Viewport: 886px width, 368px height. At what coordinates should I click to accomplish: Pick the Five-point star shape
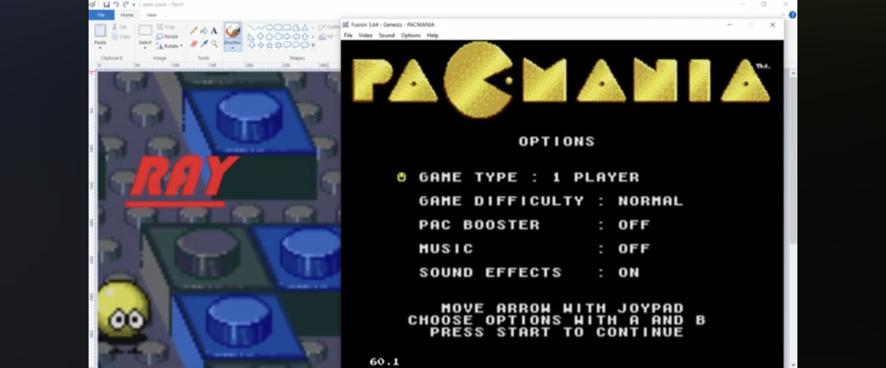click(269, 45)
